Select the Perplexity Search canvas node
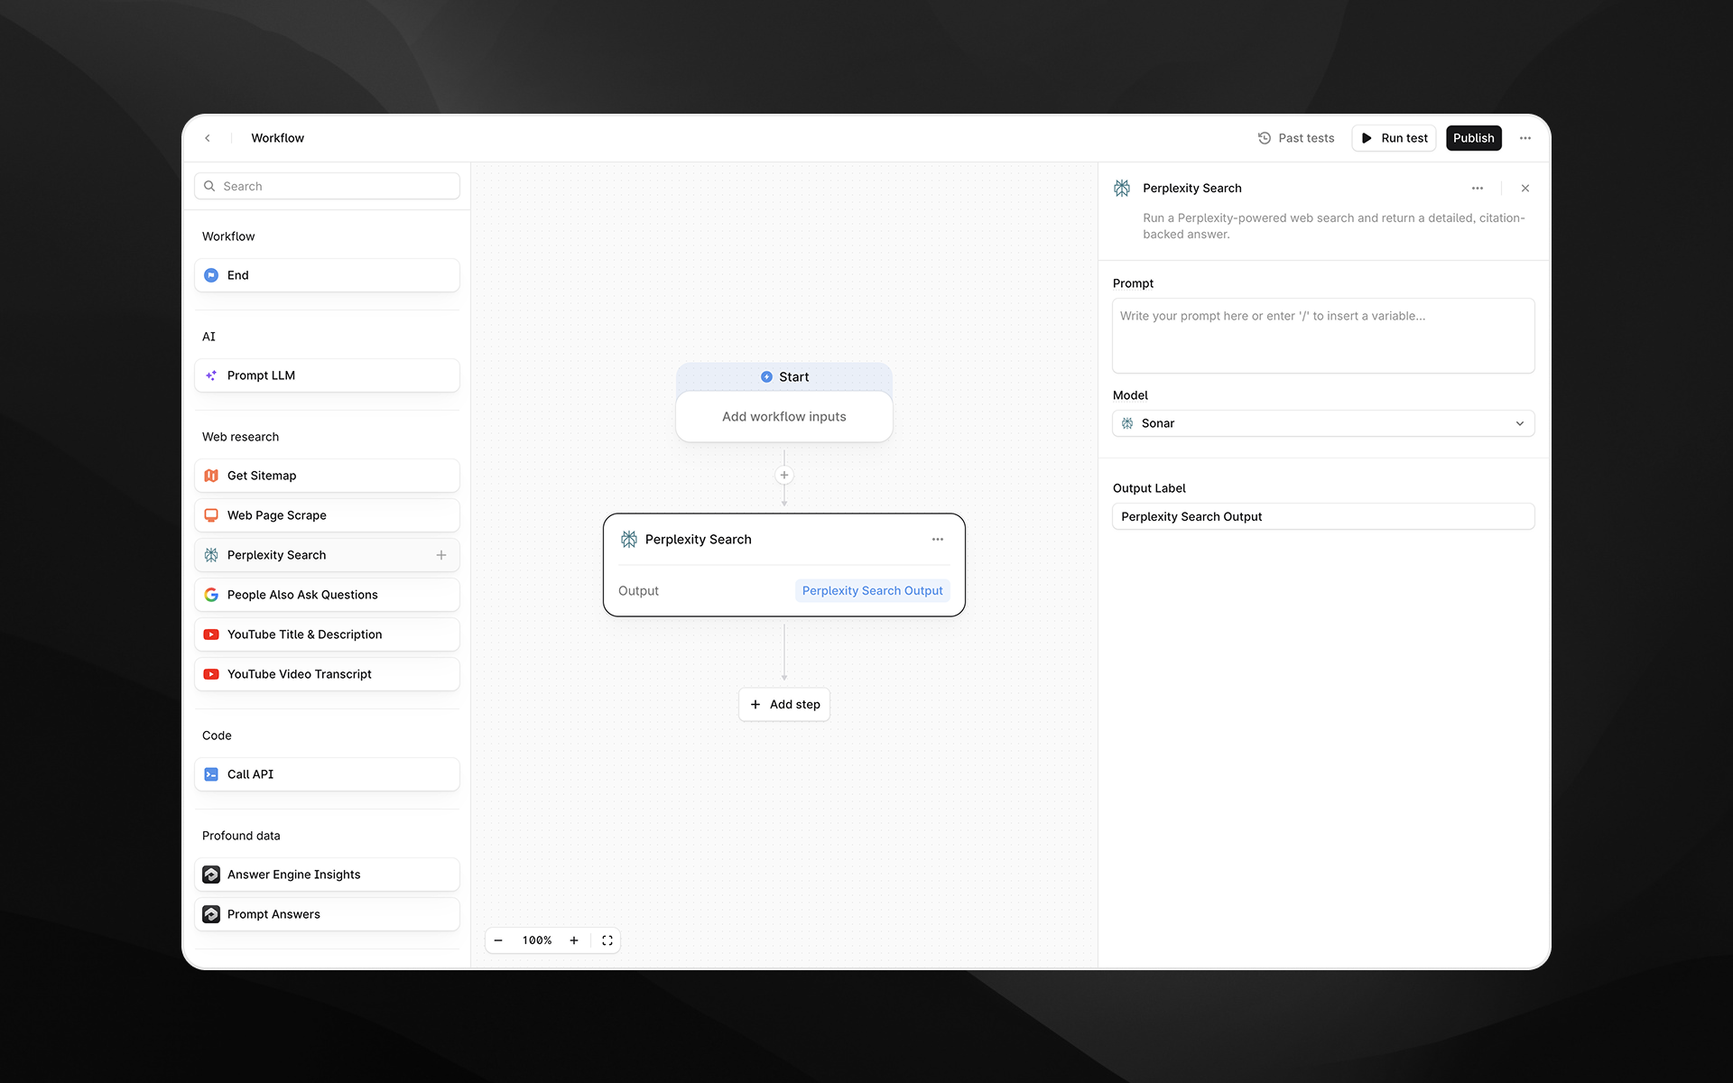1733x1083 pixels. (784, 565)
